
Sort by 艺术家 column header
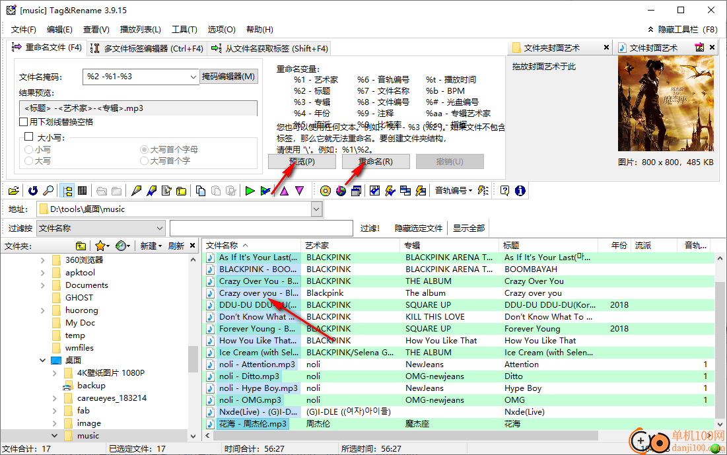point(350,246)
